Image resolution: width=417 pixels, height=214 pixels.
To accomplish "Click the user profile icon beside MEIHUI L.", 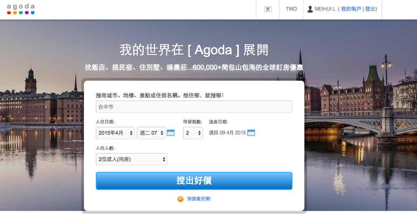I will pos(310,9).
